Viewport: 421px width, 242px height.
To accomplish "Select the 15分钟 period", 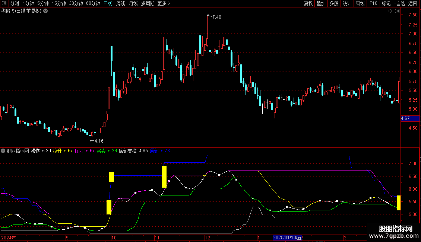I will [x=59, y=3].
